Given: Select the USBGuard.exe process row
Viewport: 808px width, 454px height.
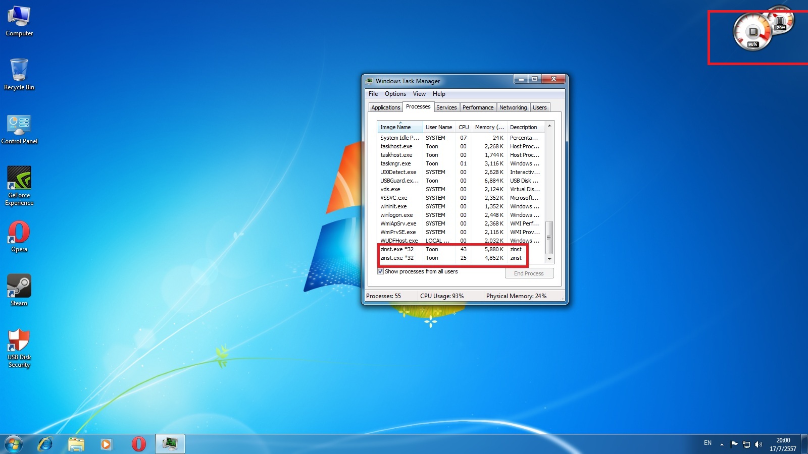Looking at the screenshot, I should (x=461, y=181).
